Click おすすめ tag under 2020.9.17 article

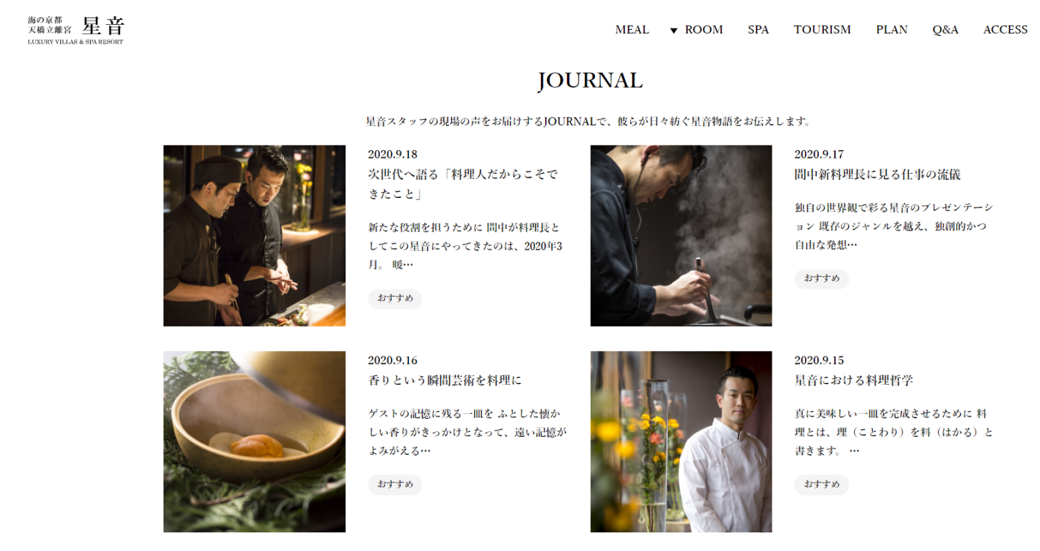[x=822, y=278]
